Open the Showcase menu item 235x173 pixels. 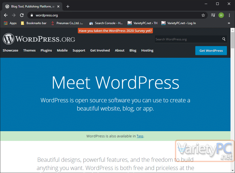pyautogui.click(x=11, y=50)
